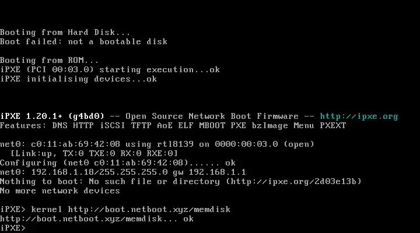
Task: Click the 'Features:' label in the features line
Action: click(x=23, y=125)
